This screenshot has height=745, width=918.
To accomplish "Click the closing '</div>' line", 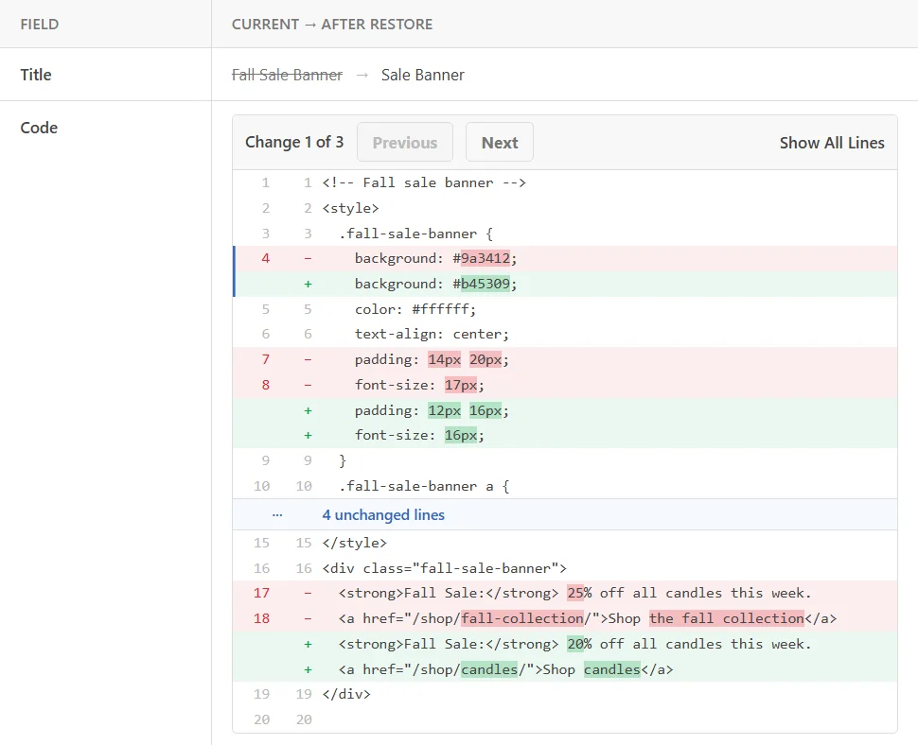I will point(565,694).
